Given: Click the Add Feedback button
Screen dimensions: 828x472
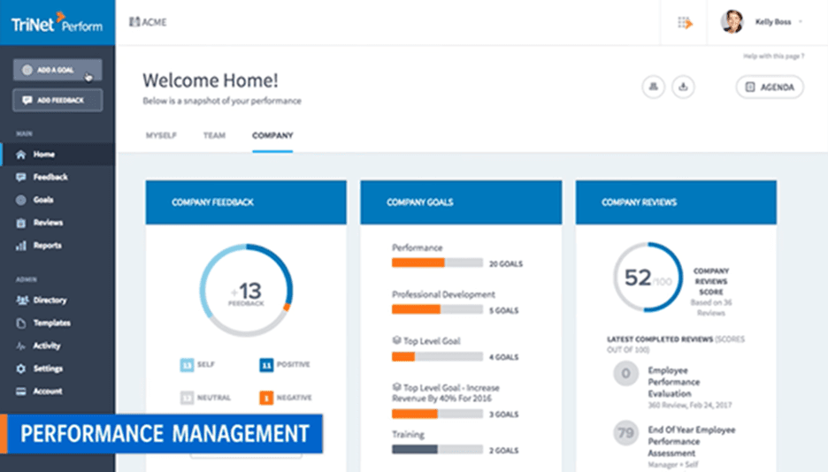Looking at the screenshot, I should [57, 100].
